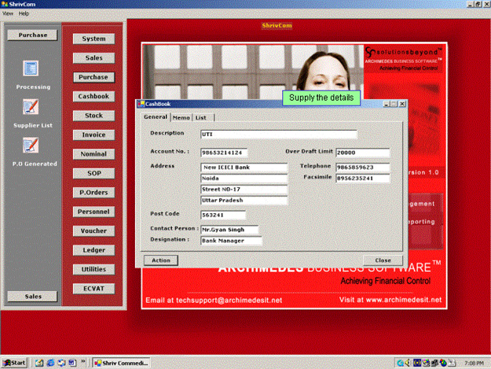
Task: Switch to the Memo tab
Action: coord(181,117)
